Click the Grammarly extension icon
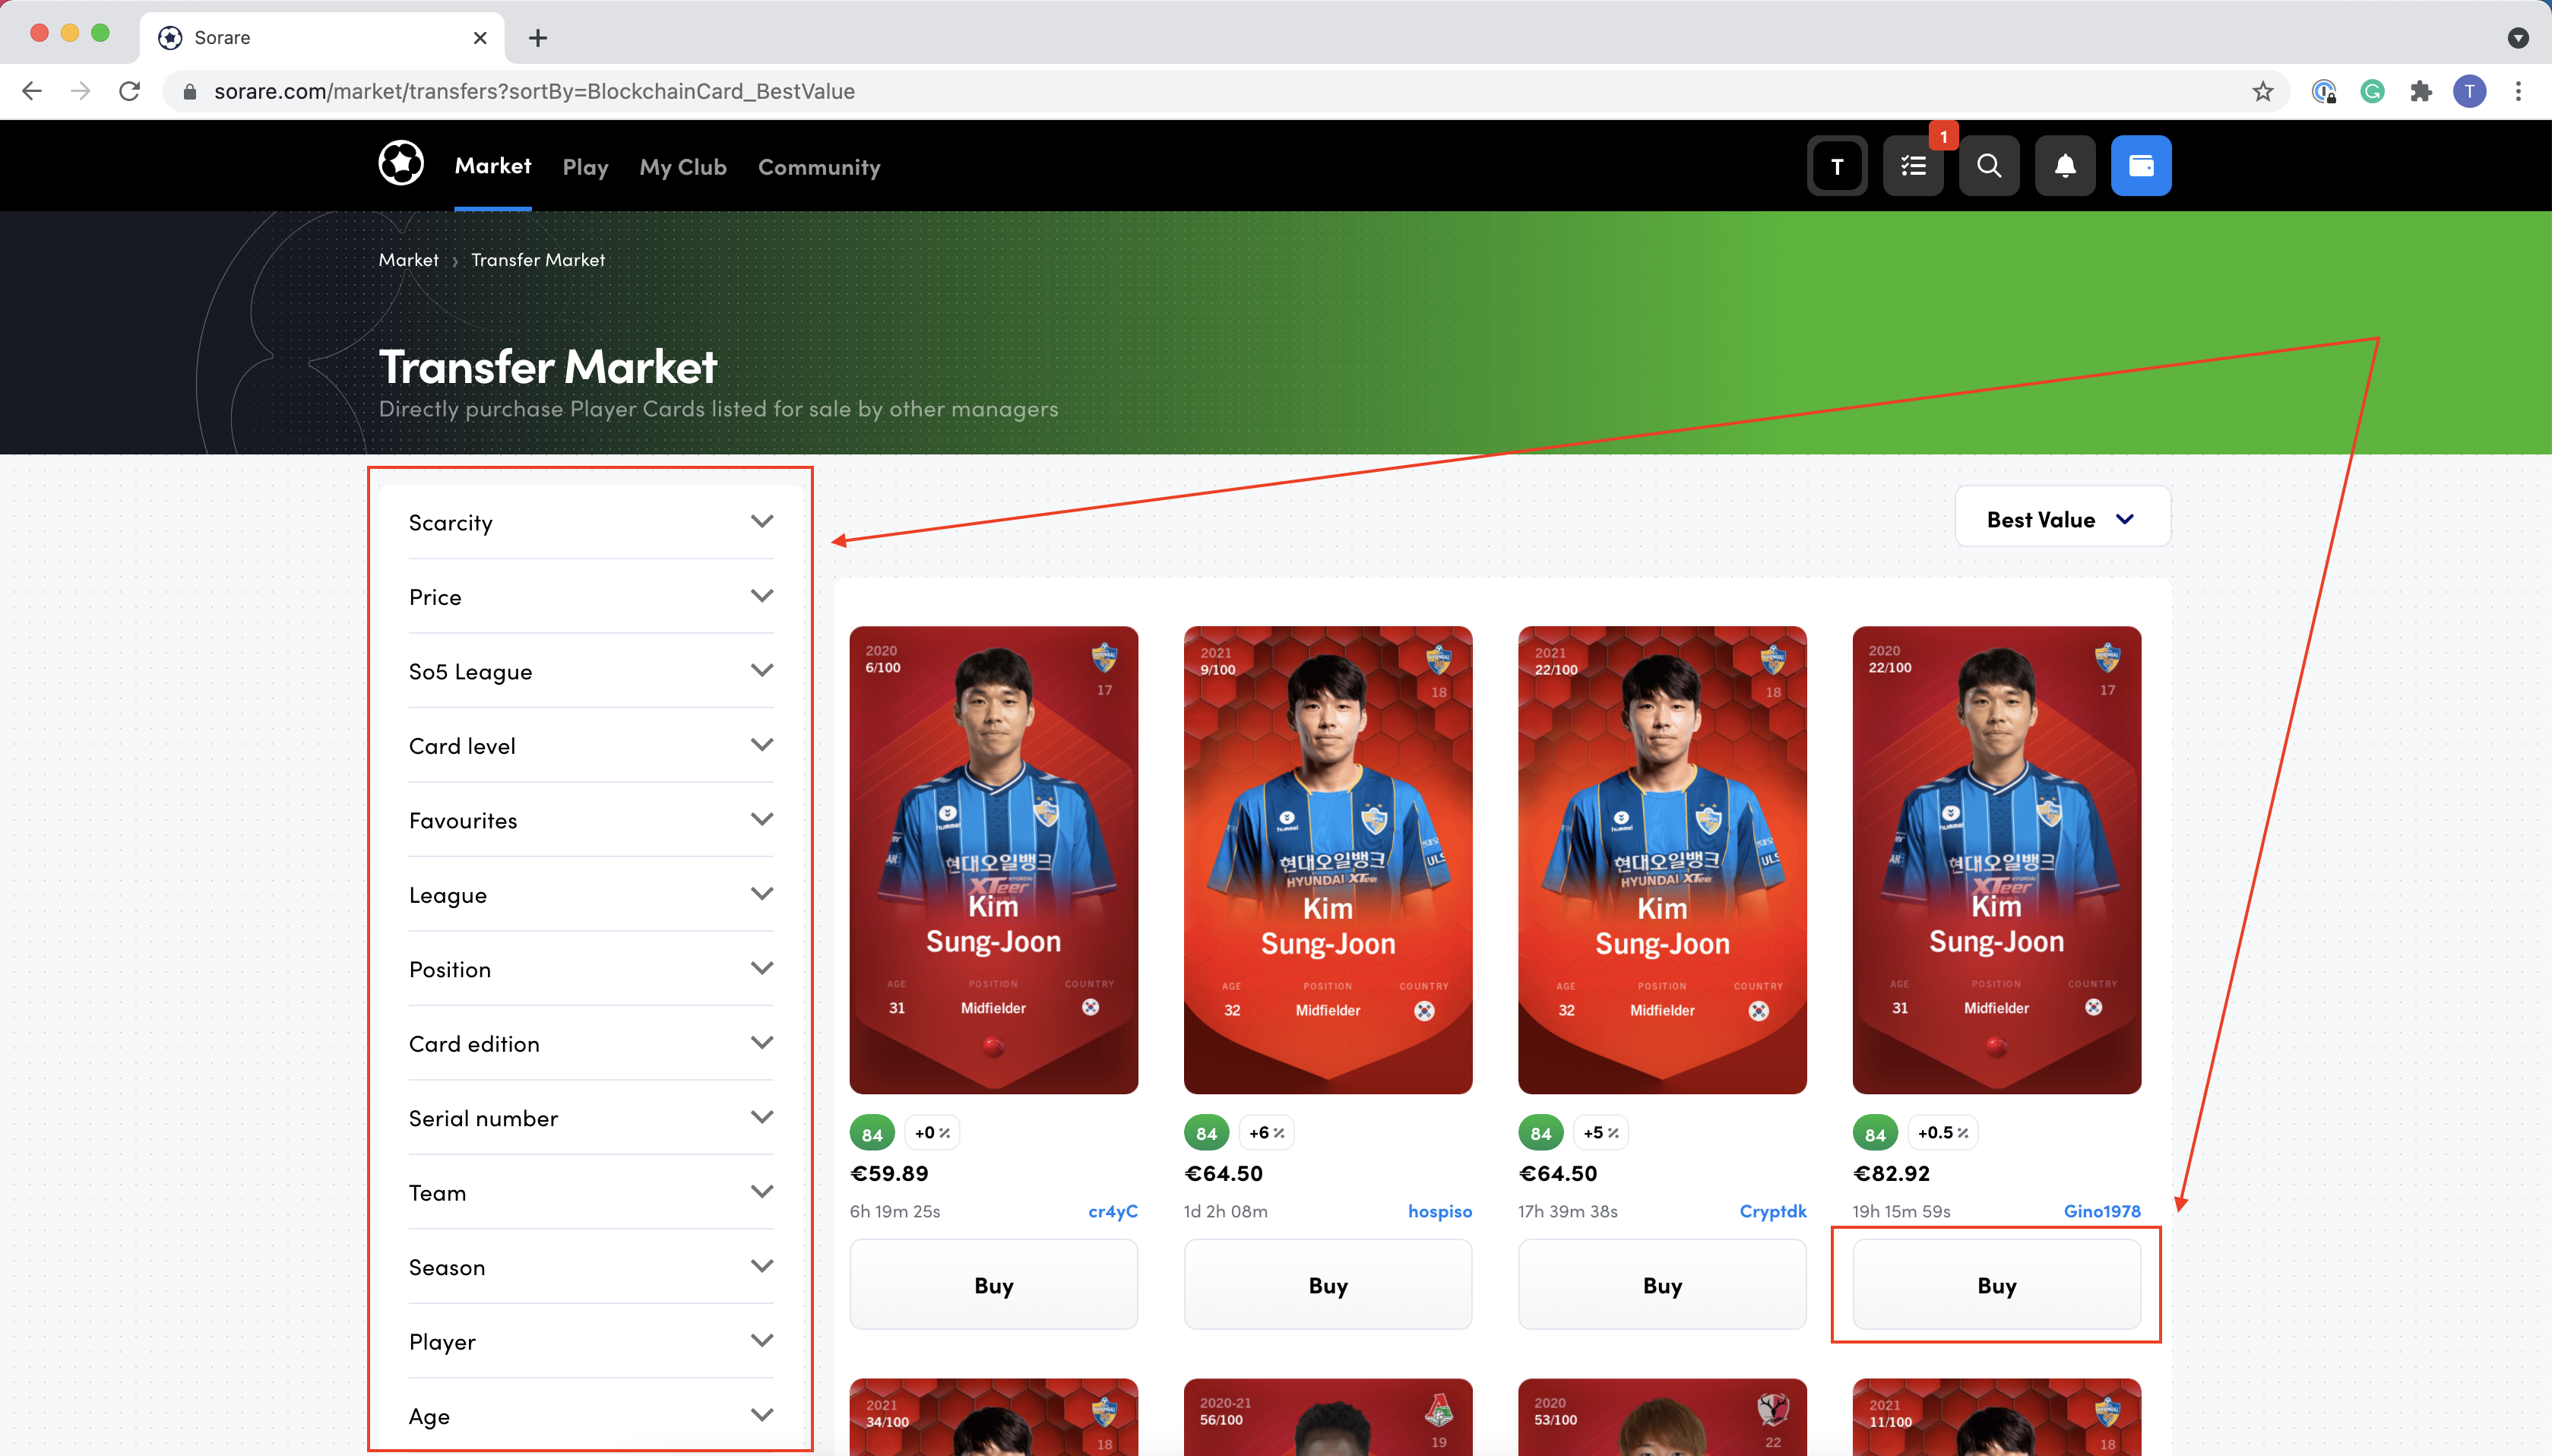The height and width of the screenshot is (1456, 2552). tap(2372, 92)
